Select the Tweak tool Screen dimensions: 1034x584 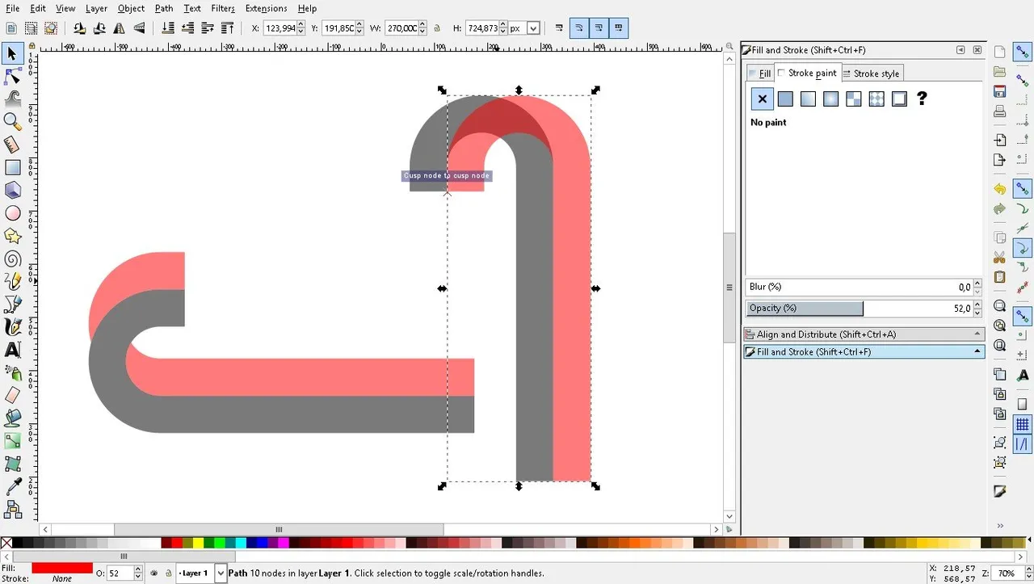pyautogui.click(x=12, y=99)
